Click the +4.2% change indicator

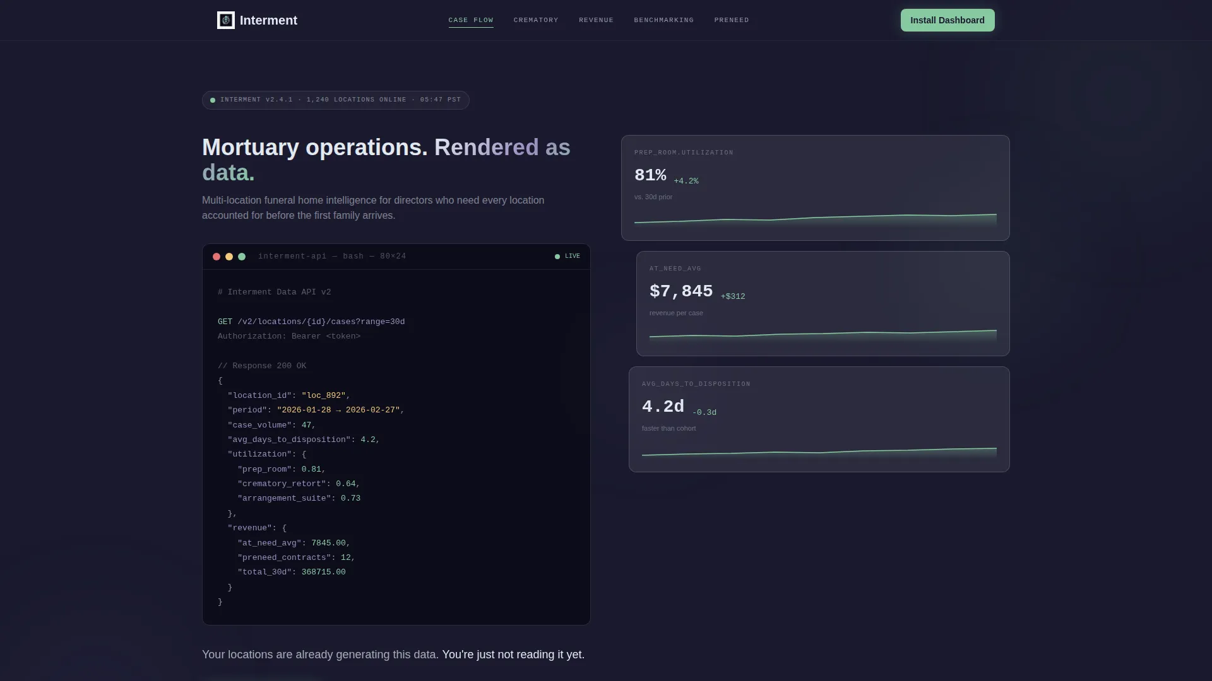pyautogui.click(x=686, y=181)
